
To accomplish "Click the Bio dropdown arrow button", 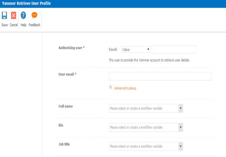I will (180, 127).
